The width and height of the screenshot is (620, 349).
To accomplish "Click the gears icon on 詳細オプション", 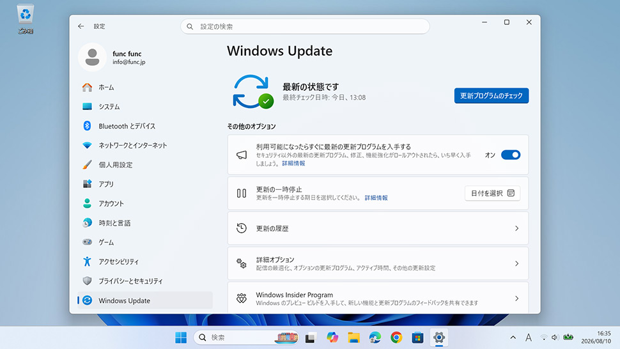I will 241,263.
